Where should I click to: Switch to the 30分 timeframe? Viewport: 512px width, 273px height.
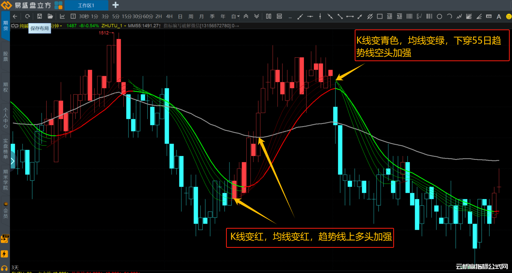(x=137, y=16)
